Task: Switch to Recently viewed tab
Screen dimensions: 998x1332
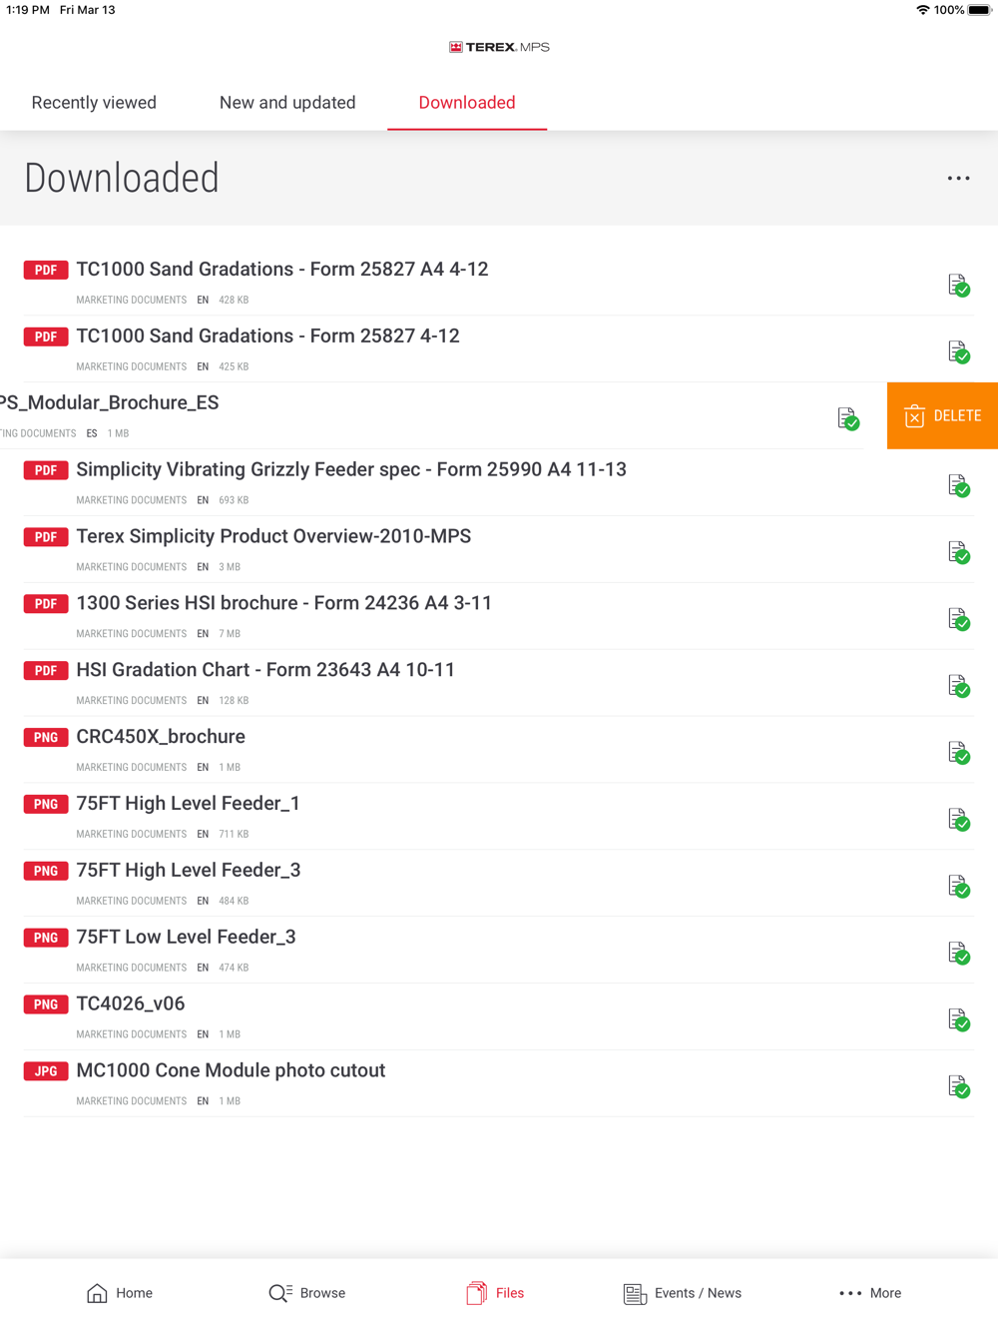Action: [x=94, y=103]
